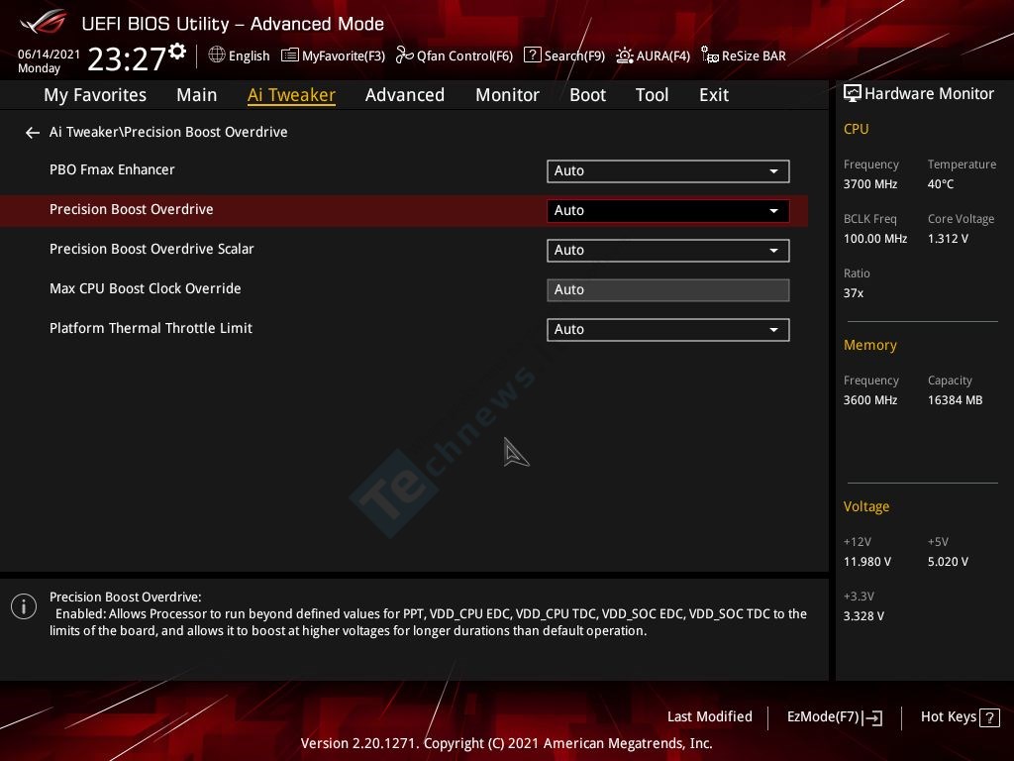
Task: Click the back arrow to Ai Tweaker
Action: (33, 133)
